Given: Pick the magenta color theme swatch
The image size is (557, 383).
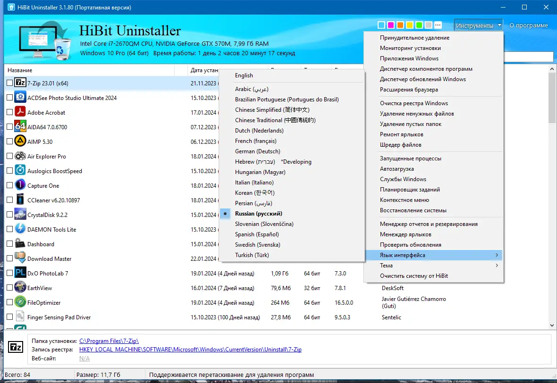Looking at the screenshot, I should coord(391,25).
